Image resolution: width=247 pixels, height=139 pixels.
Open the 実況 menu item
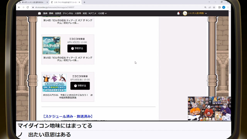coord(85,13)
